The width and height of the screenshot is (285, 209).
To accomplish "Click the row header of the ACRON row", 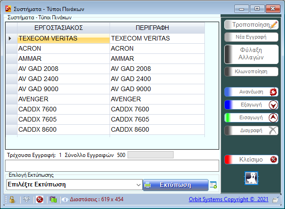I will click(x=11, y=48).
